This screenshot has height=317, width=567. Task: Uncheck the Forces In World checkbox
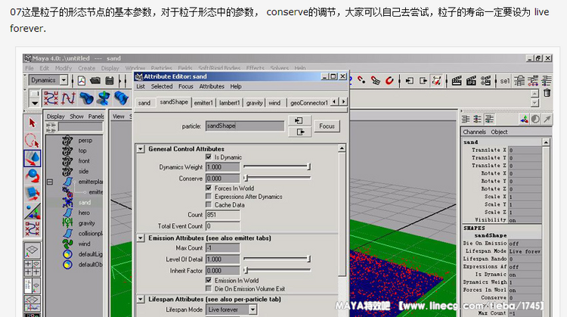209,188
